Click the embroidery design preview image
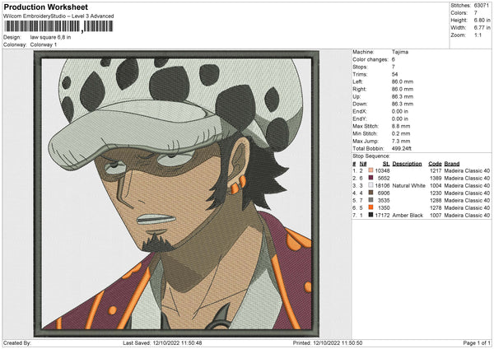Screen dimensions: 494x349 [x=176, y=193]
